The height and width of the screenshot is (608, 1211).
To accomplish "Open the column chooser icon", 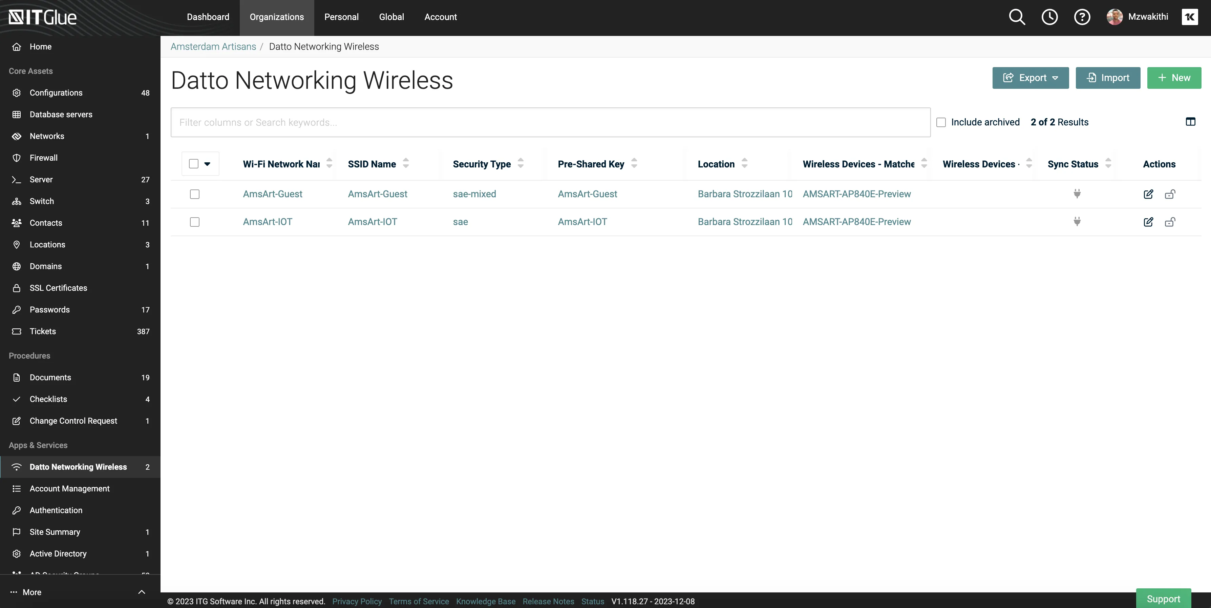I will (1190, 122).
